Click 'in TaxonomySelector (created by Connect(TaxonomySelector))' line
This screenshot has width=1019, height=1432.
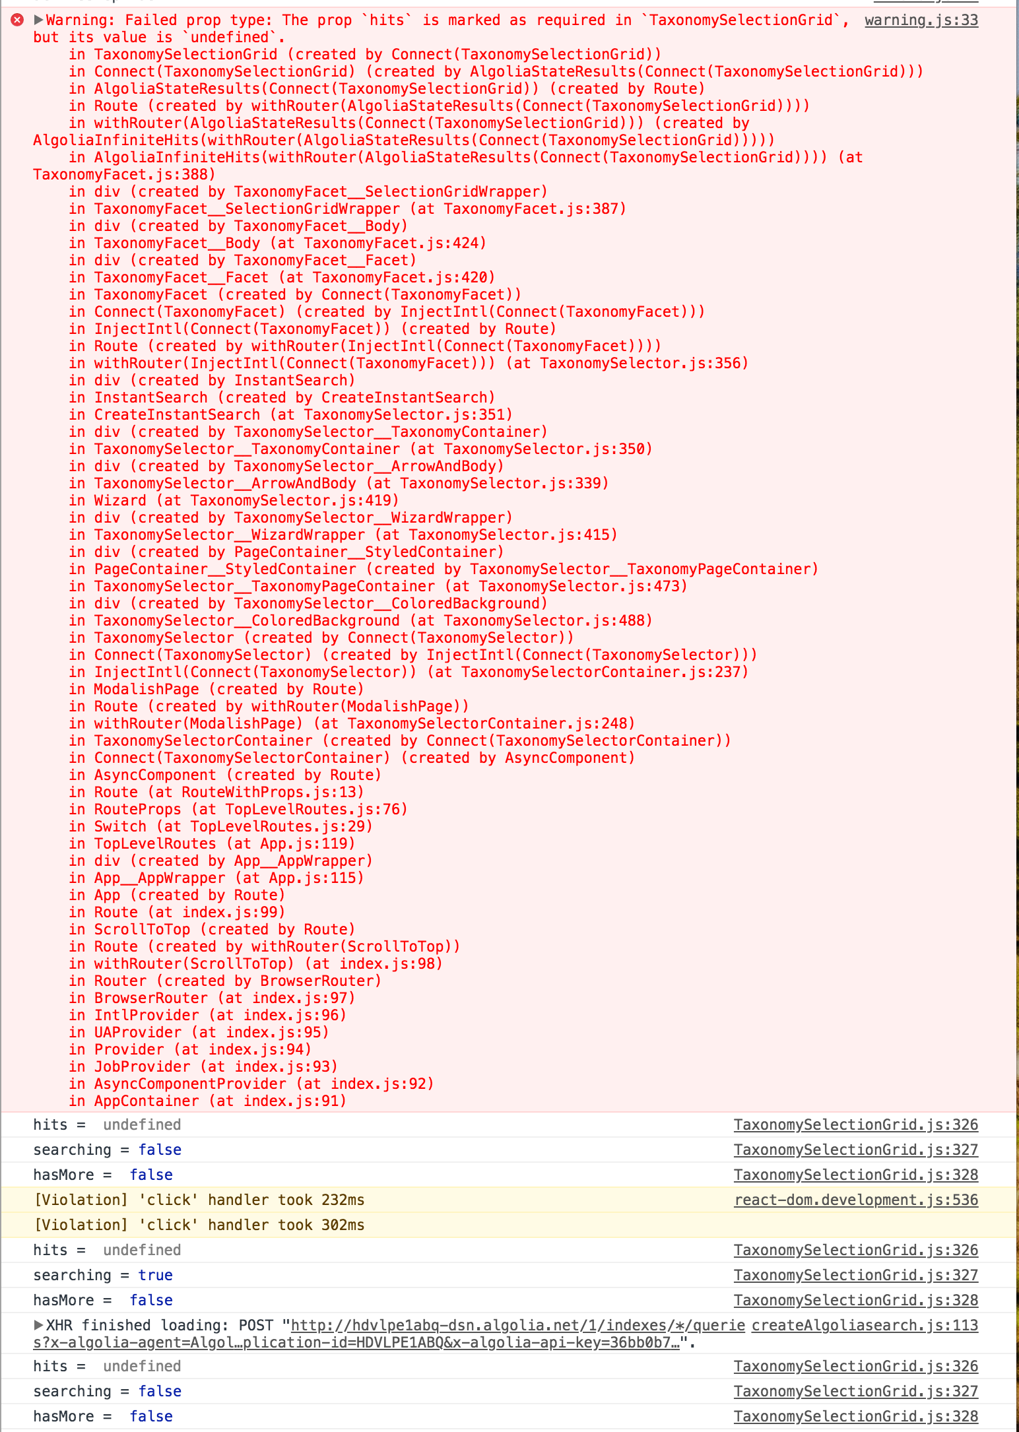(x=321, y=637)
